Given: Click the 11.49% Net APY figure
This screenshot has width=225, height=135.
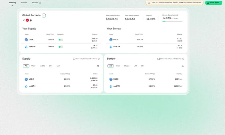Looking at the screenshot, I should click(x=151, y=19).
